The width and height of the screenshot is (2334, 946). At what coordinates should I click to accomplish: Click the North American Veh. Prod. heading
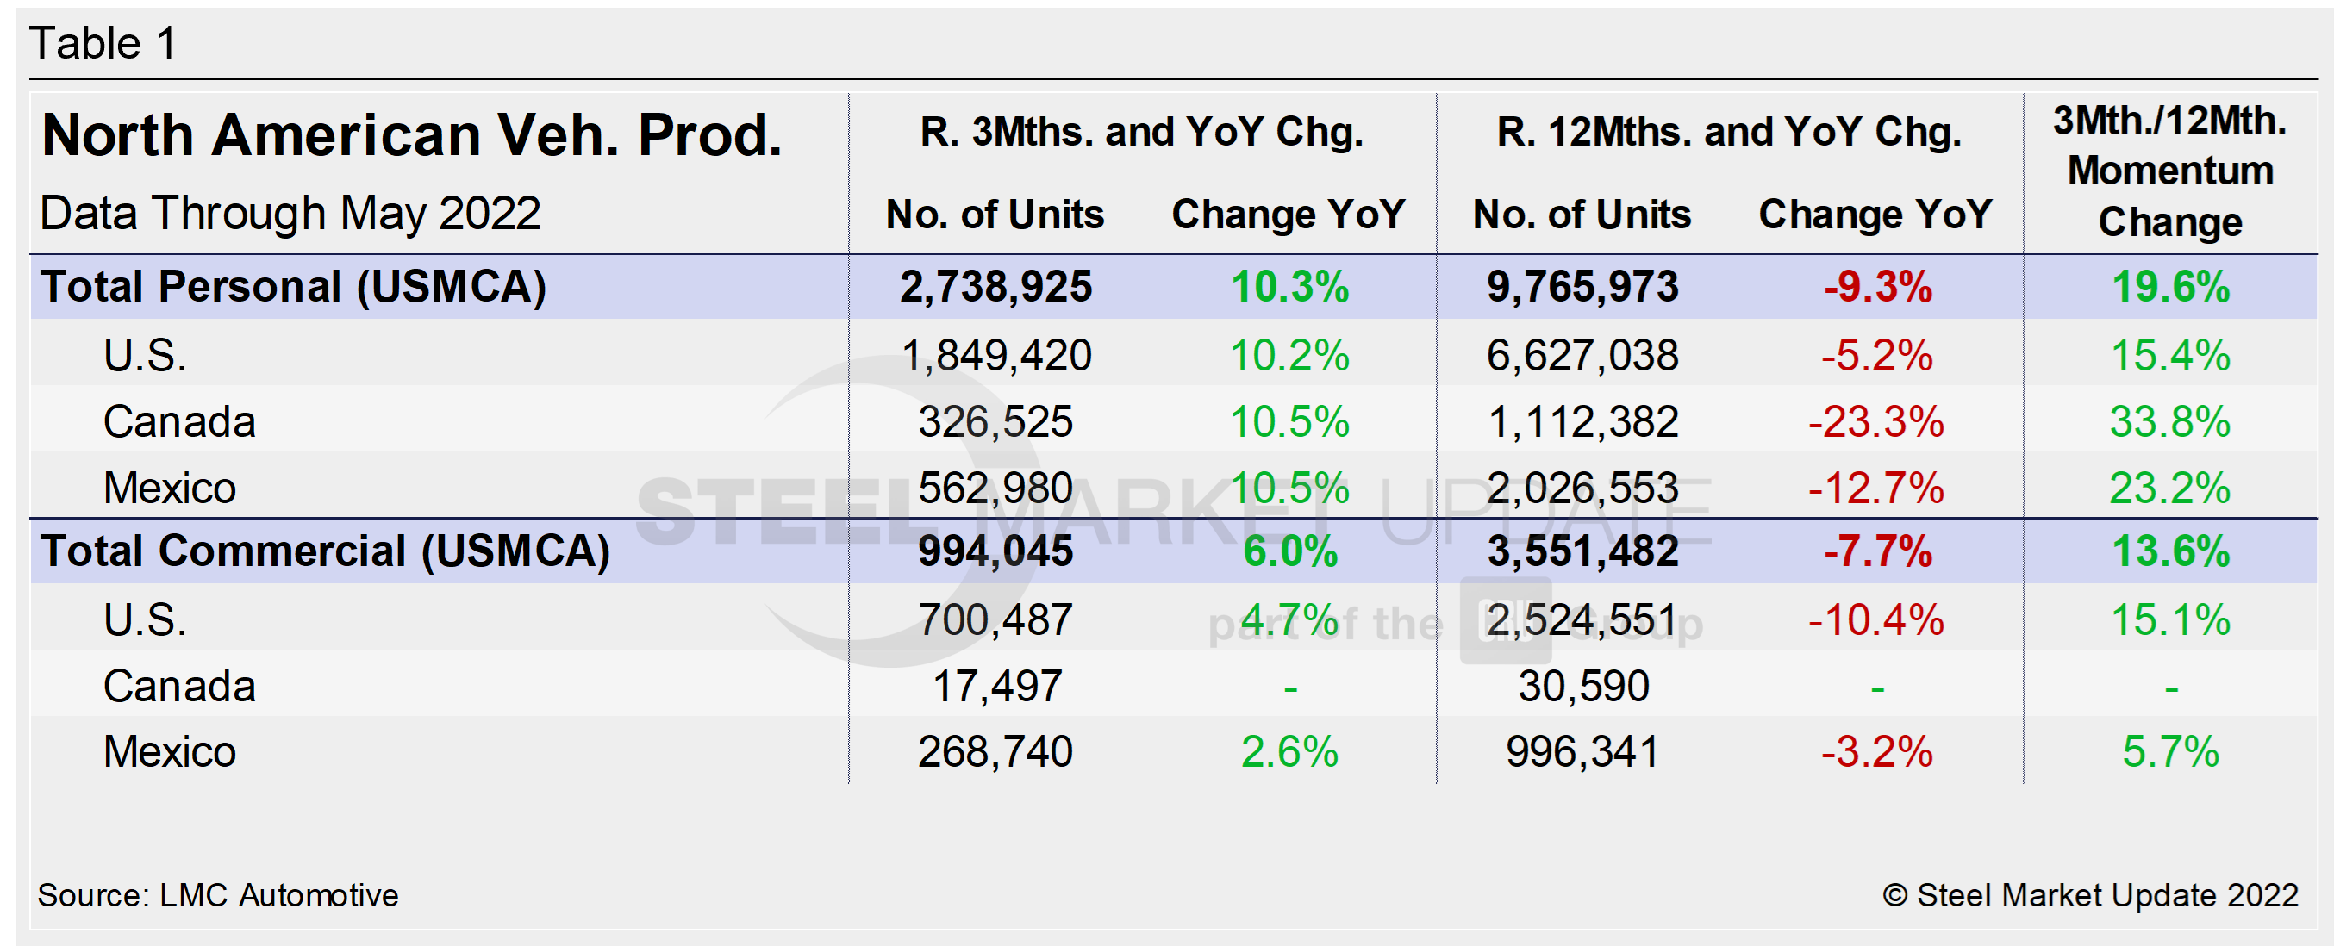[411, 135]
